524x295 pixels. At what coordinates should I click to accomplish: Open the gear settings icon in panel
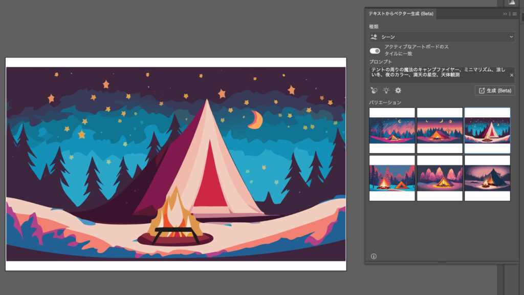click(398, 91)
